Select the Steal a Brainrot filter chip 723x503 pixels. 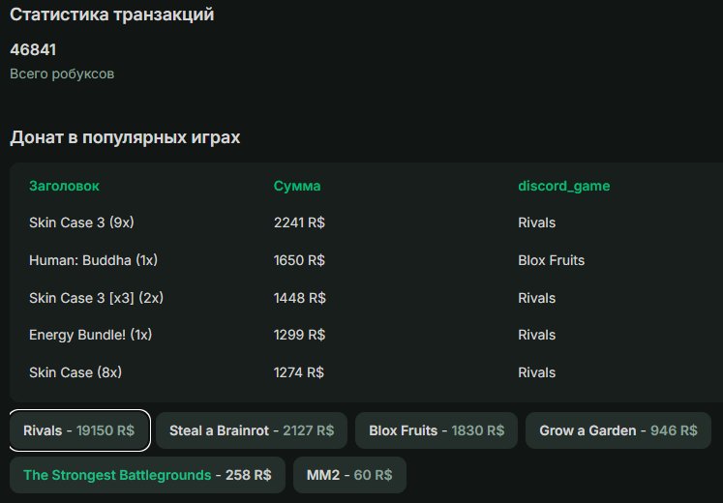point(252,430)
